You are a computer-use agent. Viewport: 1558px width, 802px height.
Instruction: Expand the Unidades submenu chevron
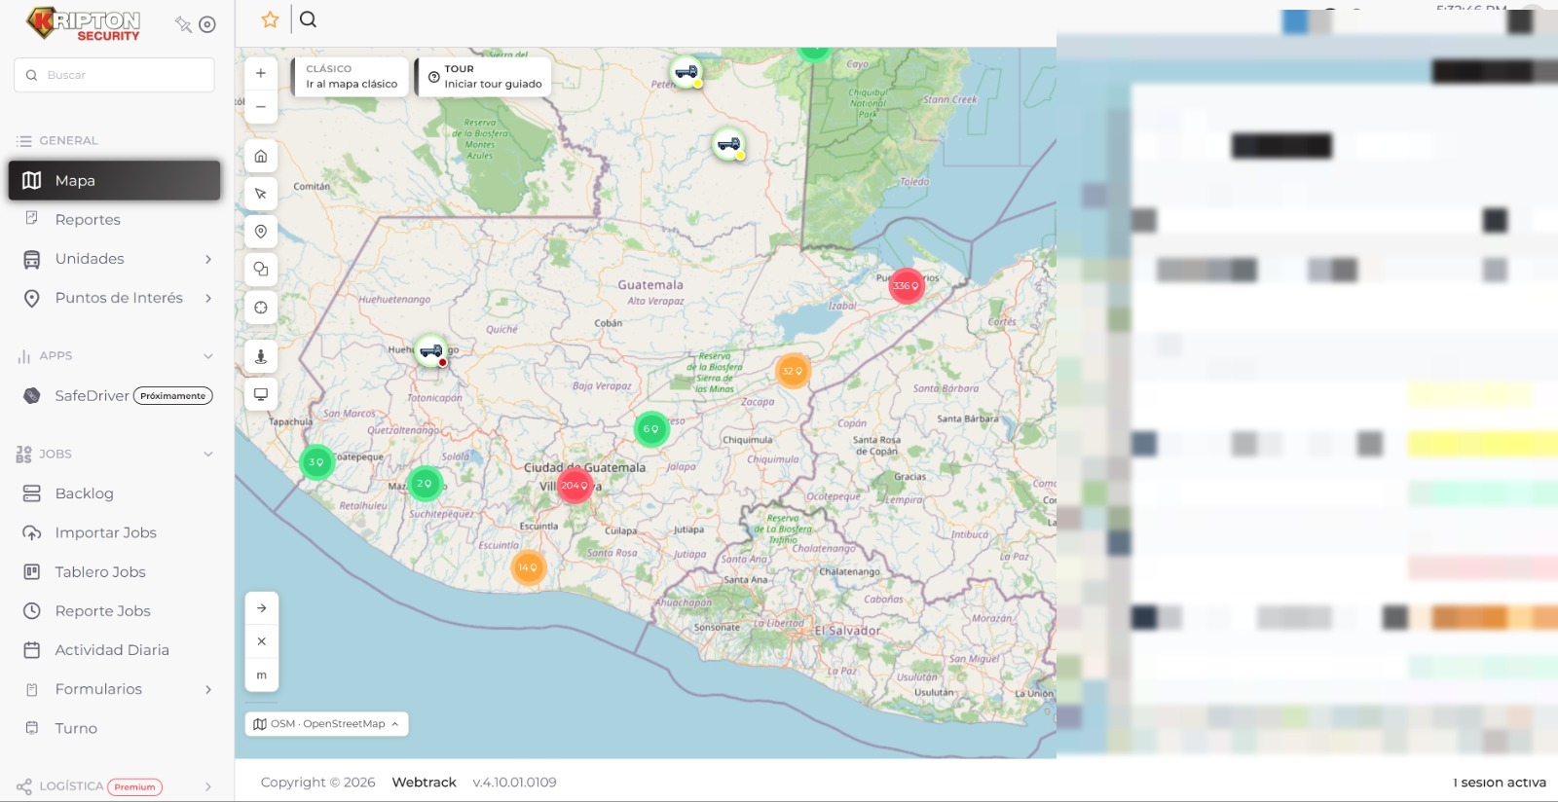click(208, 259)
